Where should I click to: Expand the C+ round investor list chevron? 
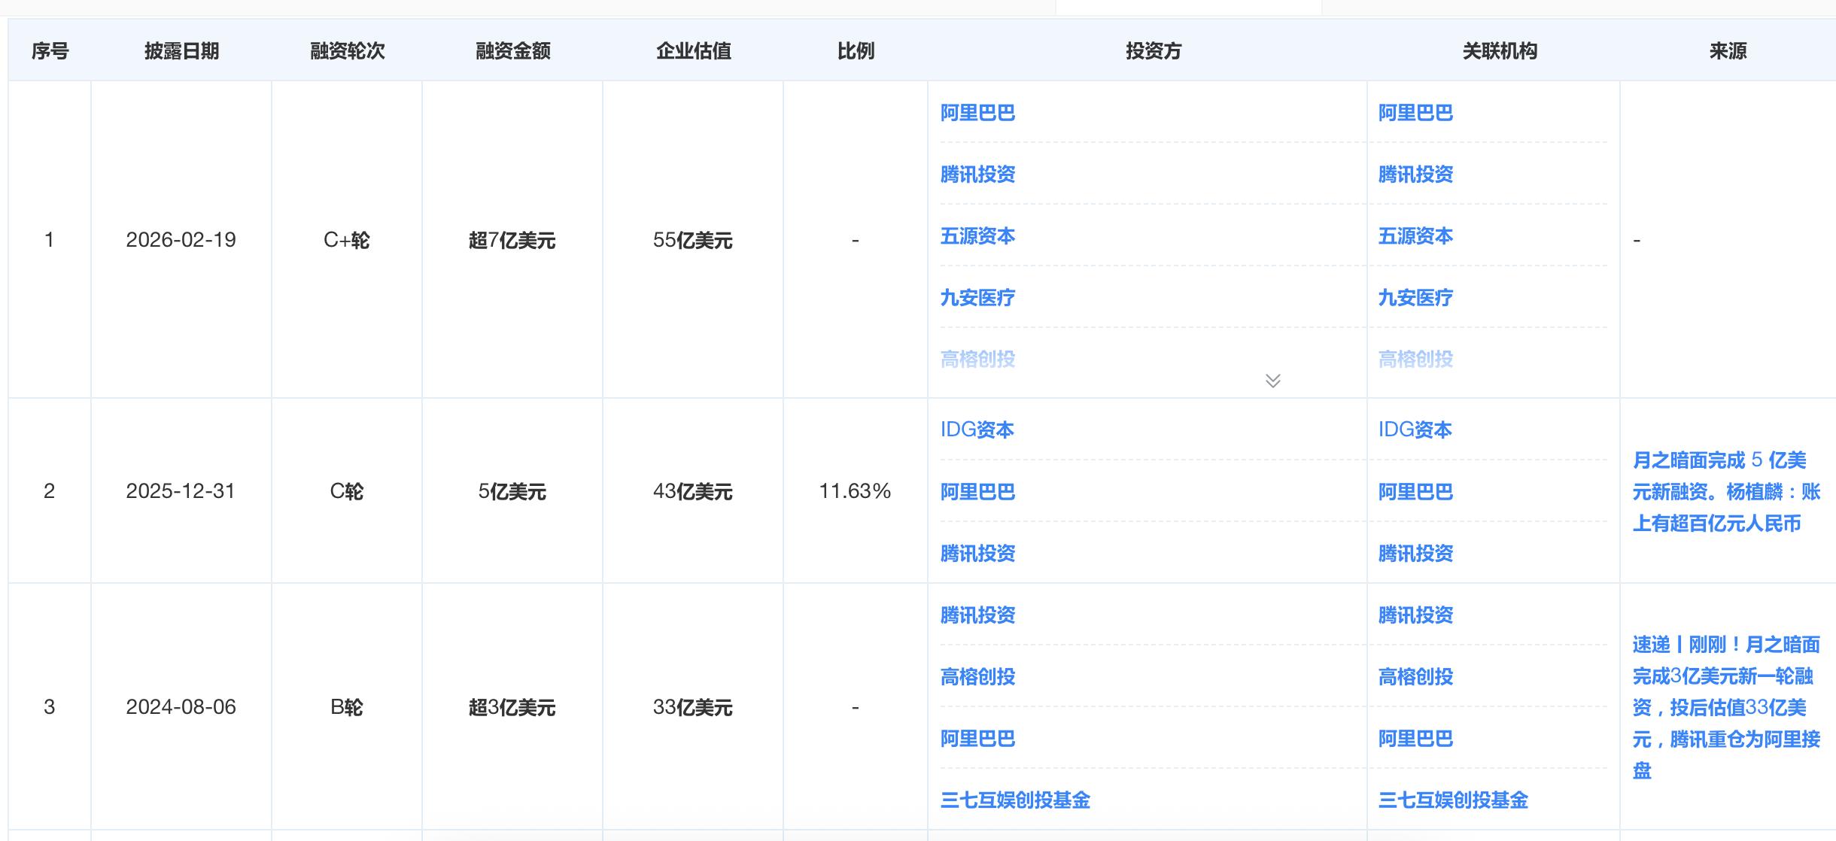click(x=1272, y=381)
